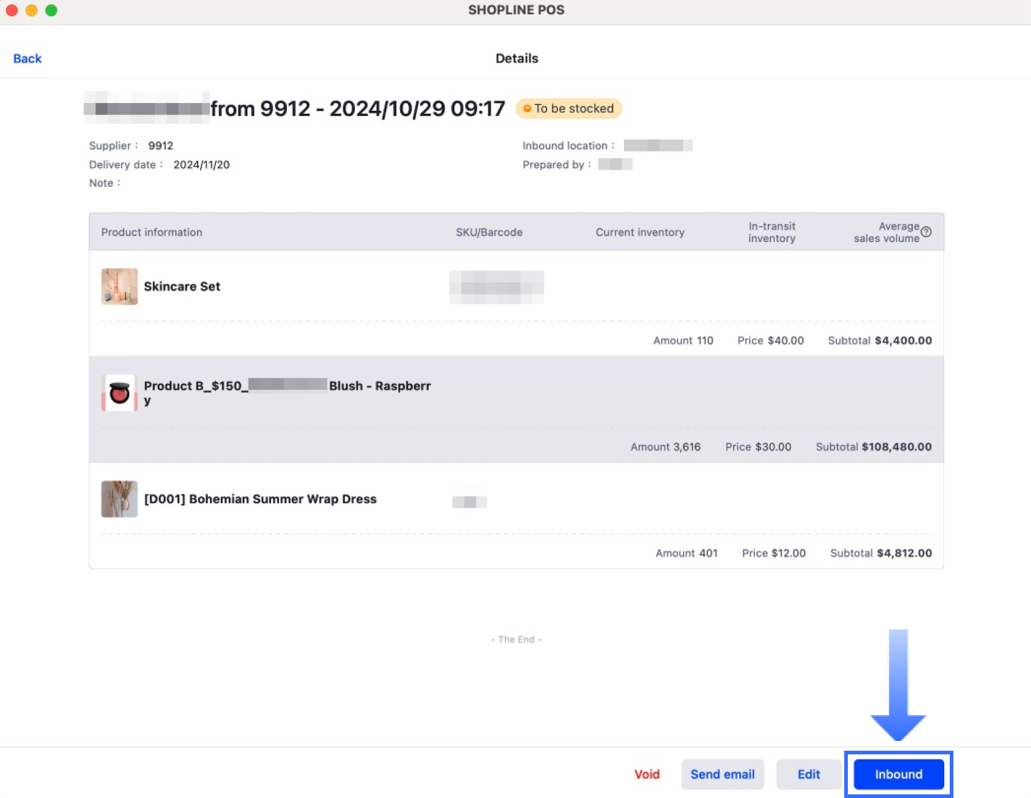Viewport: 1031px width, 798px height.
Task: Select the '[D001] Bohemian Summer Wrap Dress' name
Action: (x=260, y=499)
